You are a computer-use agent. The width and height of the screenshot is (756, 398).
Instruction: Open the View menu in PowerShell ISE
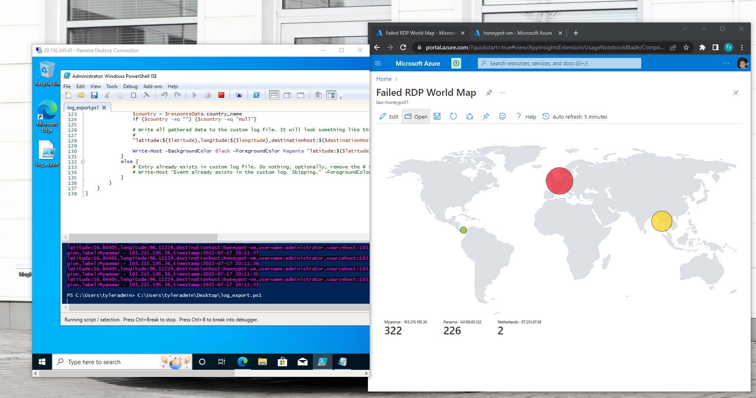[95, 86]
